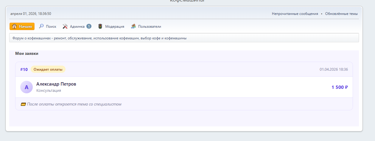The height and width of the screenshot is (141, 375).
Task: Click the traffic light moderation icon
Action: [x=100, y=26]
